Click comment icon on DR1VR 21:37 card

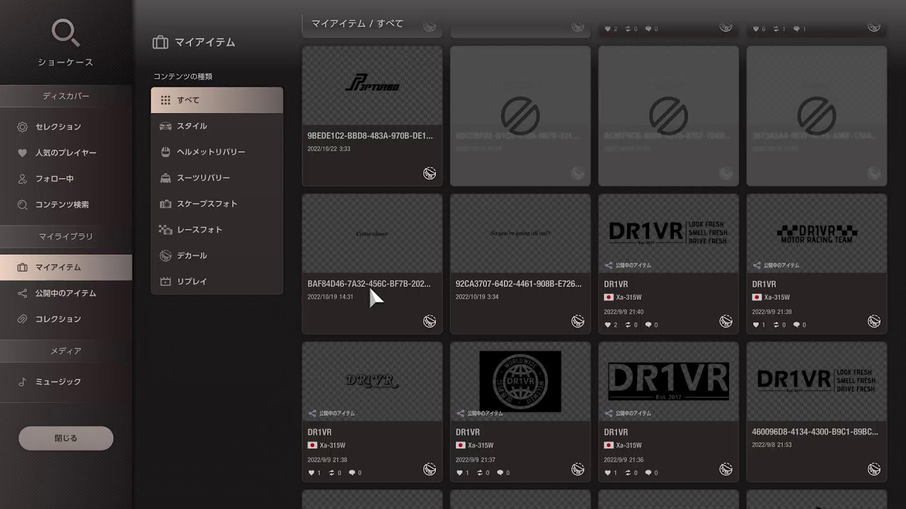click(500, 473)
